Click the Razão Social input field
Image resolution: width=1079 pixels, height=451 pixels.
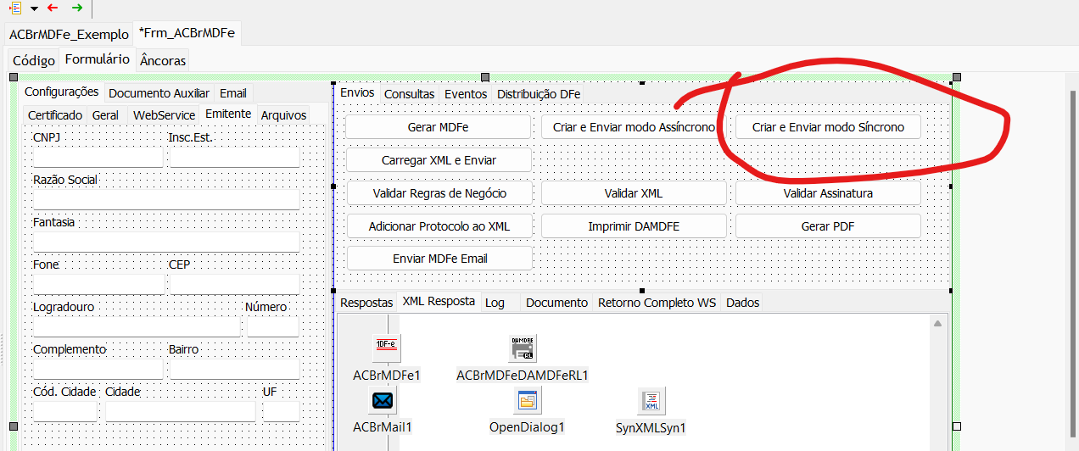click(x=166, y=199)
